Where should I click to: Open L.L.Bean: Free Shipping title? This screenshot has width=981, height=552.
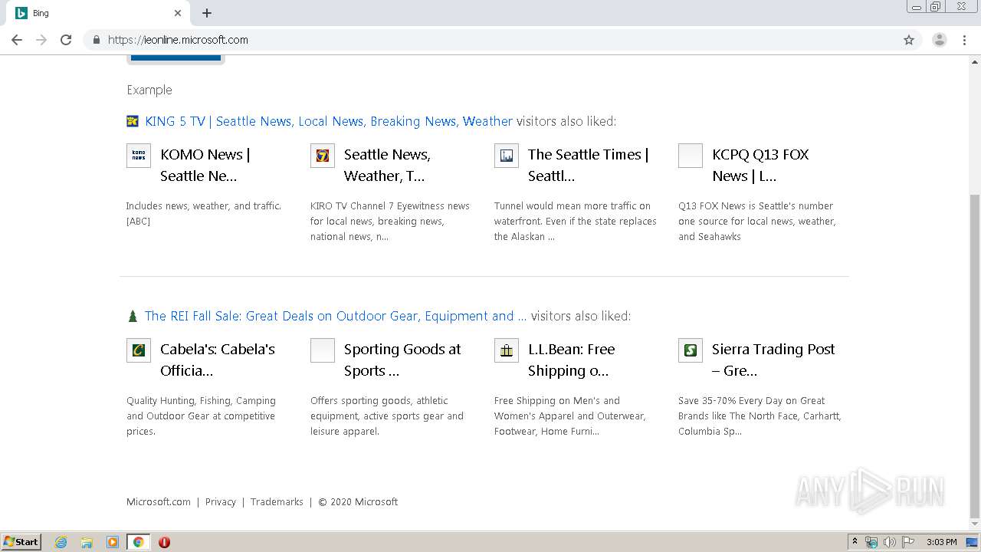tap(572, 360)
